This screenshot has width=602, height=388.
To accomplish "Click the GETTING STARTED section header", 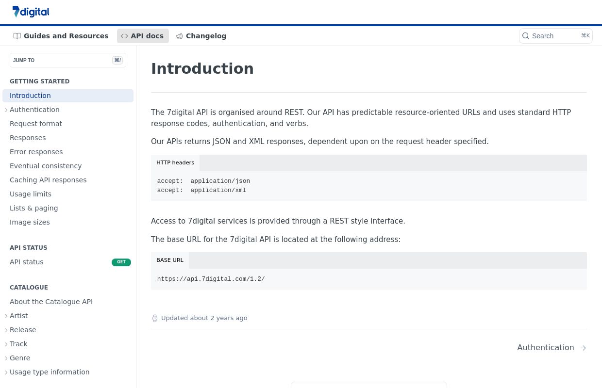I will (40, 81).
